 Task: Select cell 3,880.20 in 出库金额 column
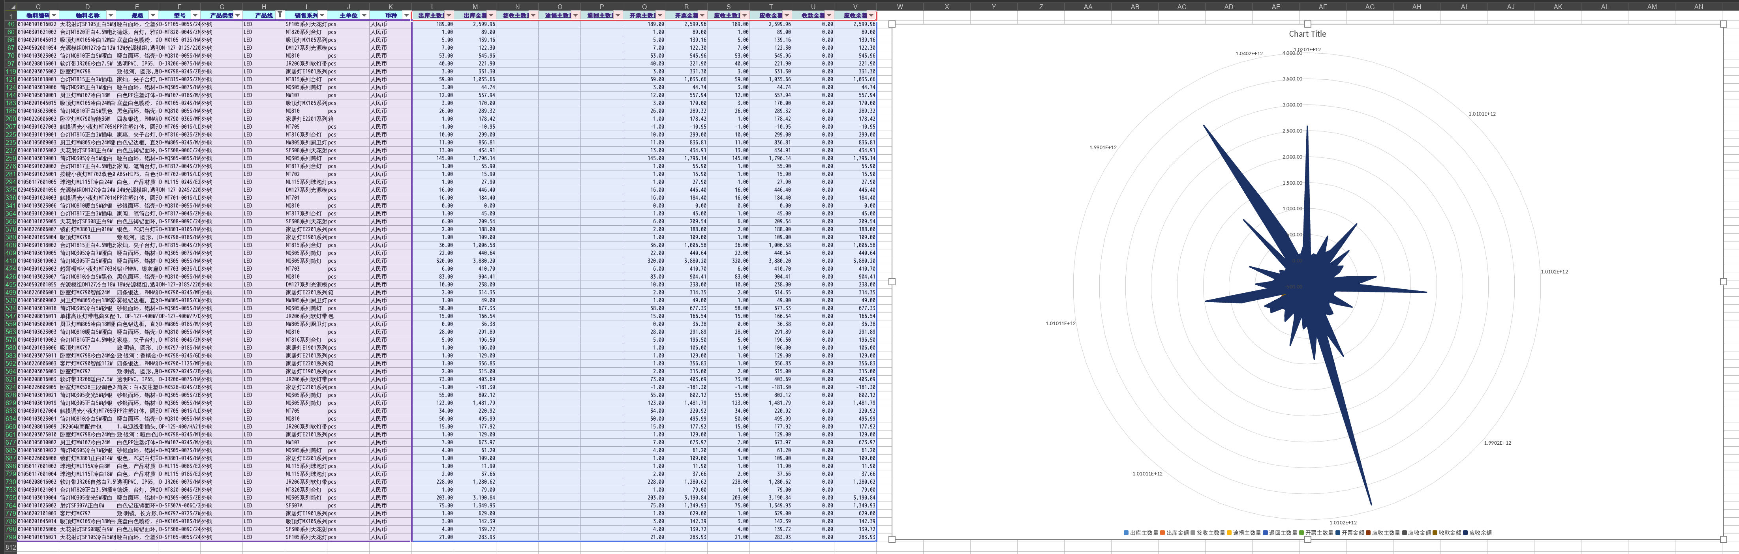475,260
